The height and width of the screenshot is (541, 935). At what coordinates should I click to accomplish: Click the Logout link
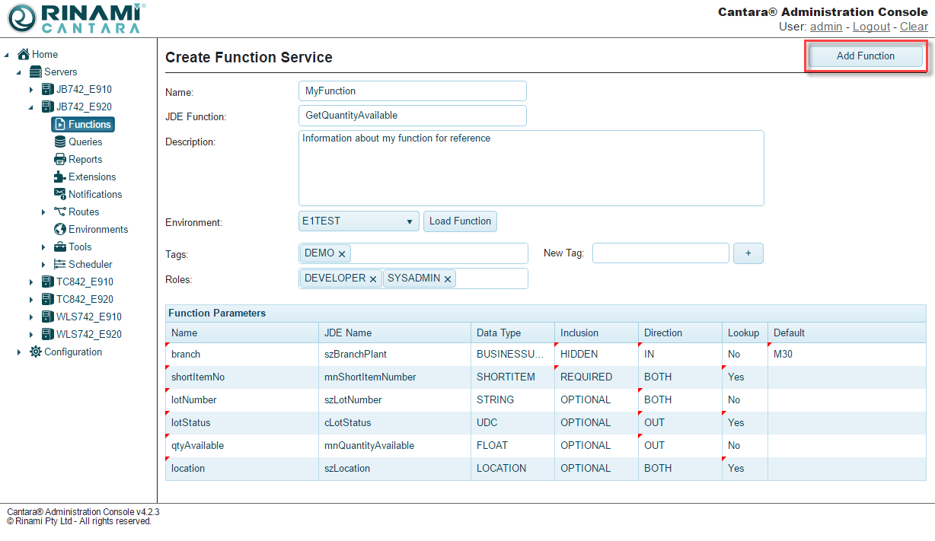click(871, 27)
